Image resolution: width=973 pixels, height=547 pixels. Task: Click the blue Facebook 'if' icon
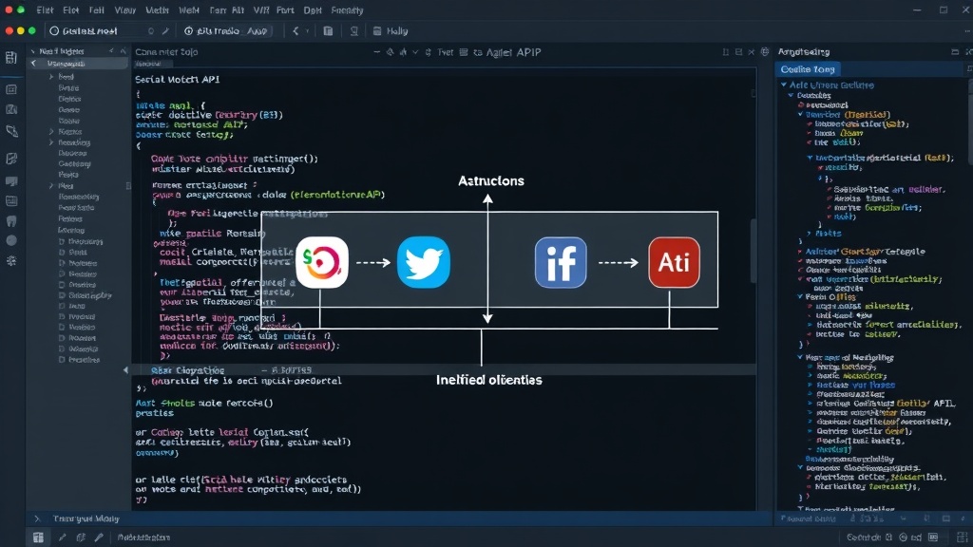coord(561,262)
